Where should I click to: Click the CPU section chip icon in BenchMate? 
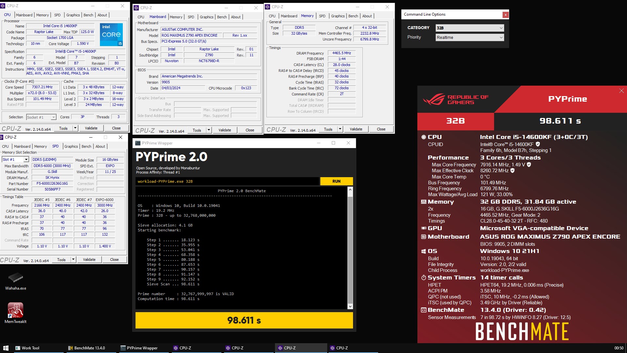pos(424,137)
